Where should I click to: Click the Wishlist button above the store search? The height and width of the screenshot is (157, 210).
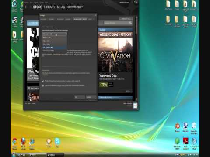(126, 19)
